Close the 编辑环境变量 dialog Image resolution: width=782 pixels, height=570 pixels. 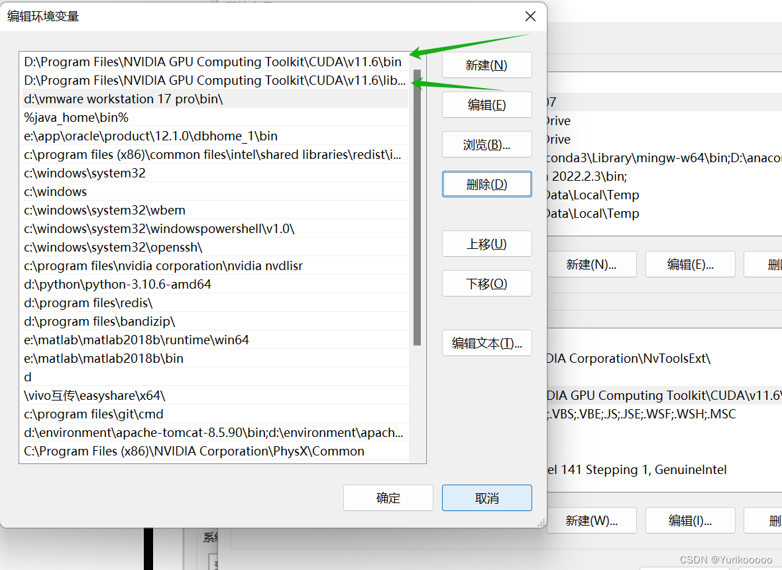point(530,17)
